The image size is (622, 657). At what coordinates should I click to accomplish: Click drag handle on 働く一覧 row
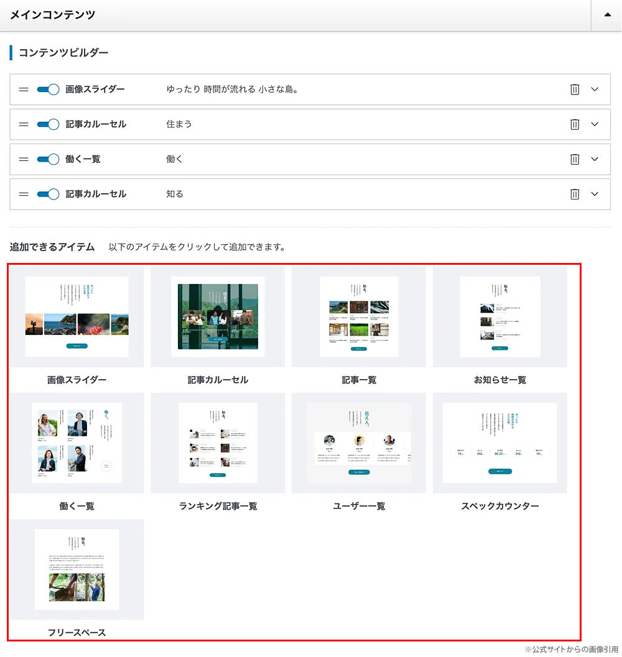[24, 159]
